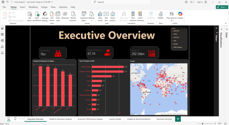The image size is (229, 125).
Task: Open file name save-status dropdown
Action: pos(52,2)
